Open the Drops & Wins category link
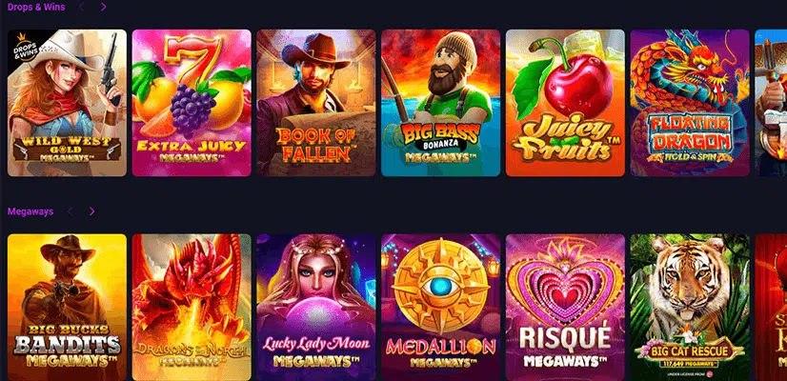Image resolution: width=787 pixels, height=381 pixels. coord(36,7)
